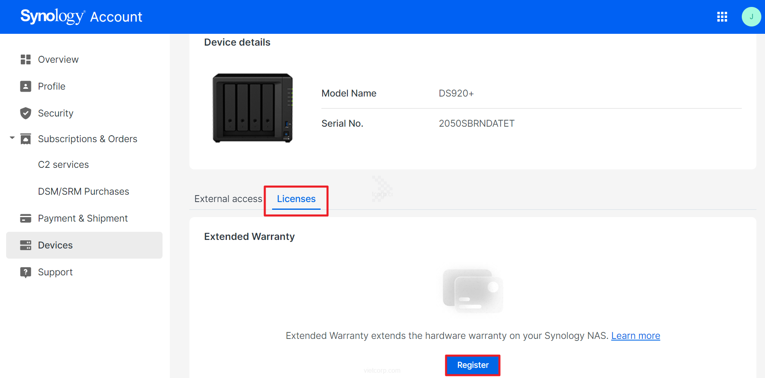Open the C2 services page
The image size is (765, 378).
pos(63,164)
